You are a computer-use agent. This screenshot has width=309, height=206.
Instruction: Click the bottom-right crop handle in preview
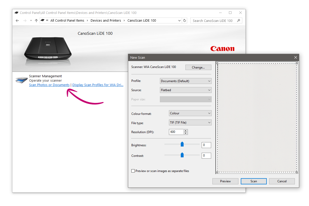pos(297,172)
